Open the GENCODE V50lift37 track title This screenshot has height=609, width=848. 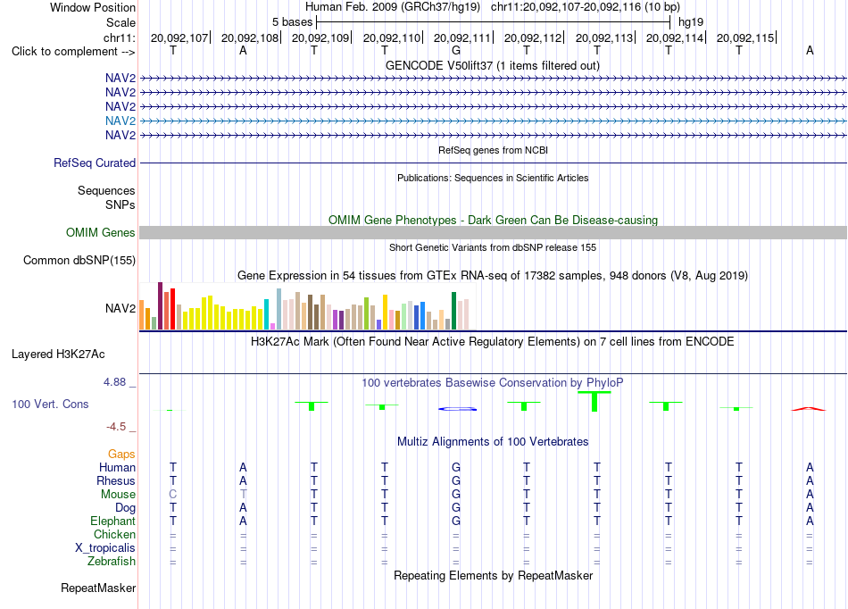(492, 65)
